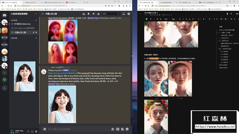The height and width of the screenshot is (134, 239).
Task: Open Discord inbox icon
Action: pos(124,14)
